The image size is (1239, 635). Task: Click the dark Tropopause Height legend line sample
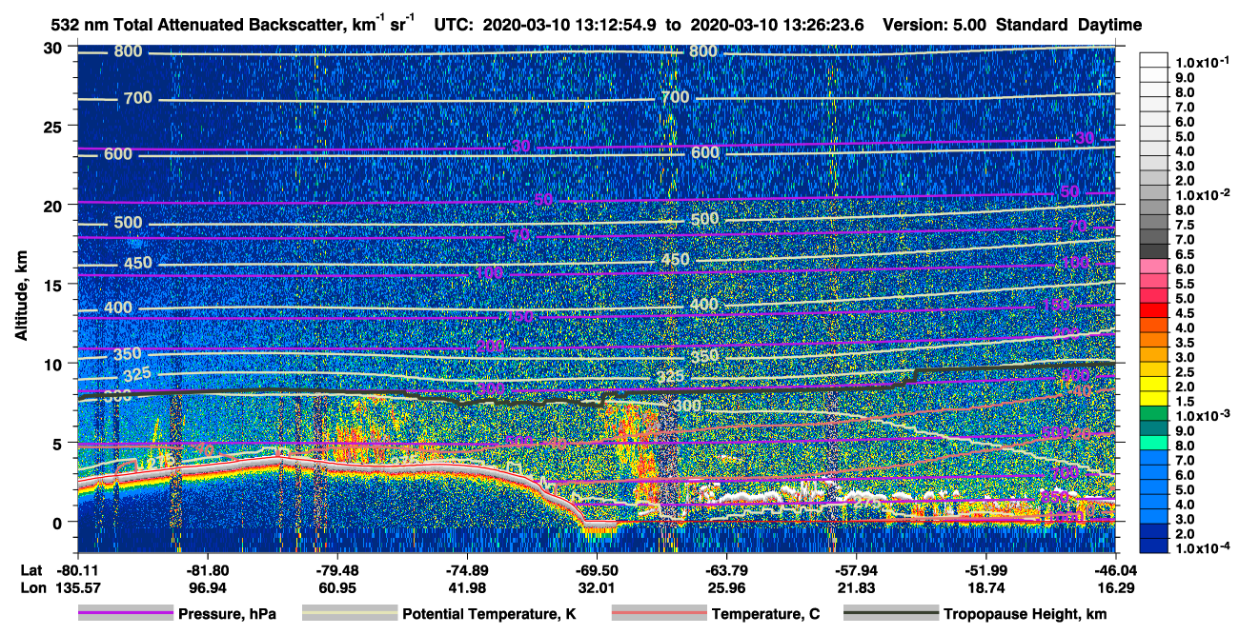(x=891, y=614)
